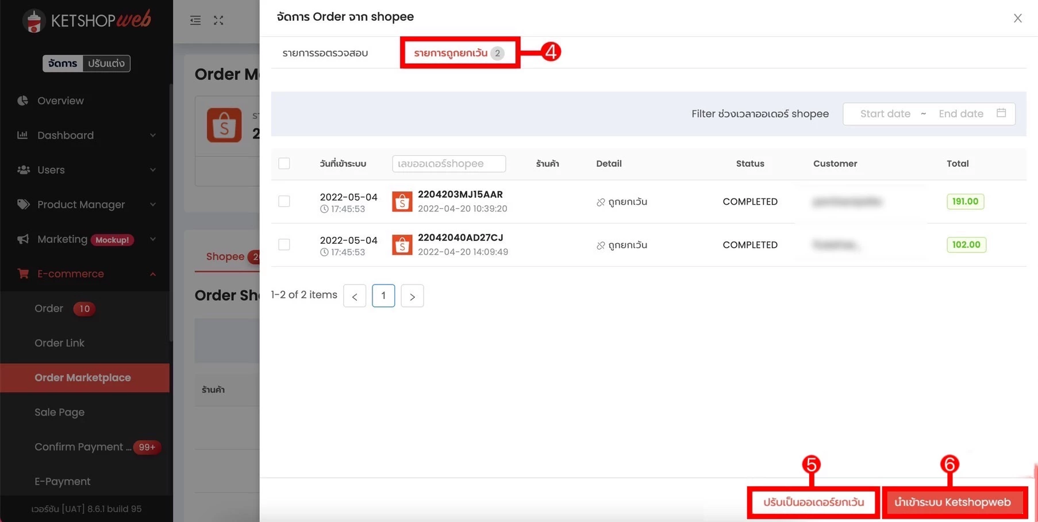Image resolution: width=1038 pixels, height=522 pixels.
Task: Select the Shopee tab in background page
Action: point(225,256)
